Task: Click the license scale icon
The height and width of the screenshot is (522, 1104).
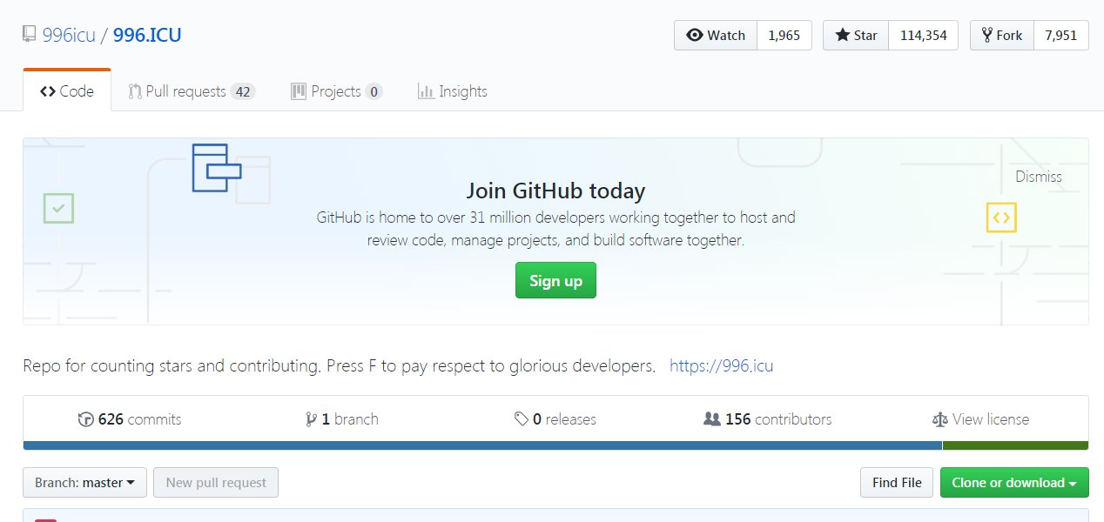Action: (939, 419)
